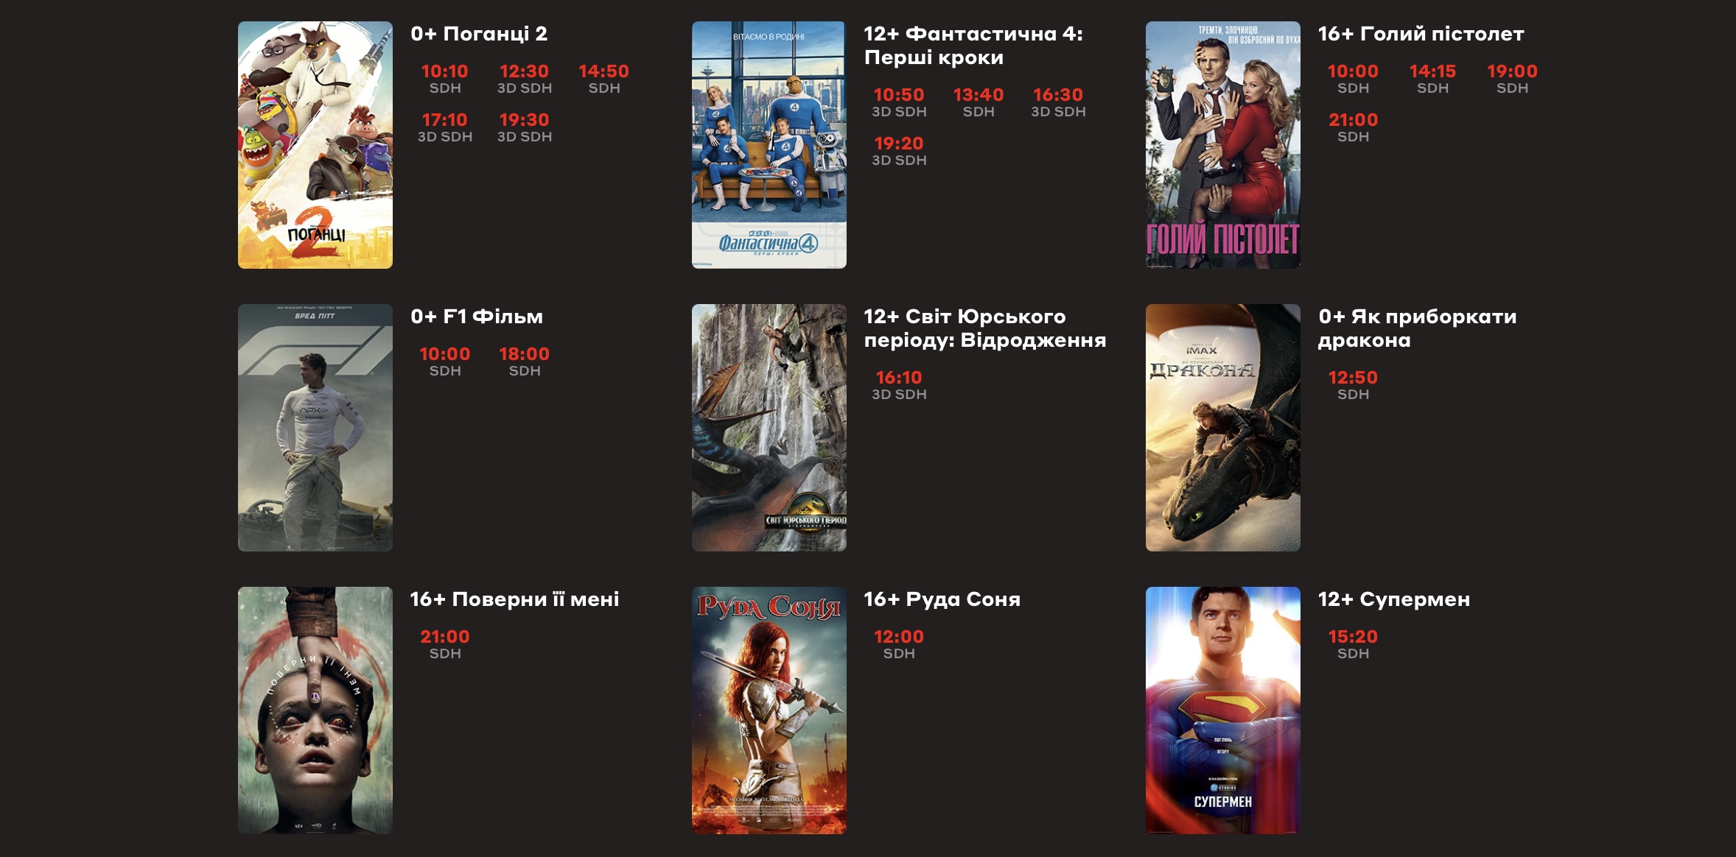Open the 16+ Руда Соня title link

(942, 599)
